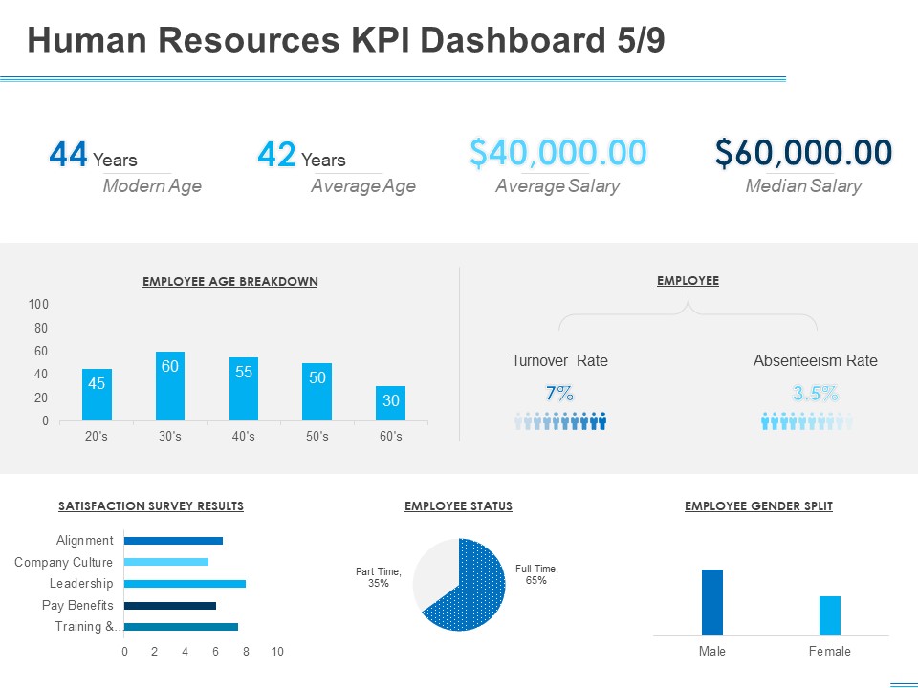Viewport: 918px width, 688px height.
Task: Click the Absenteeism Rate label
Action: [816, 360]
